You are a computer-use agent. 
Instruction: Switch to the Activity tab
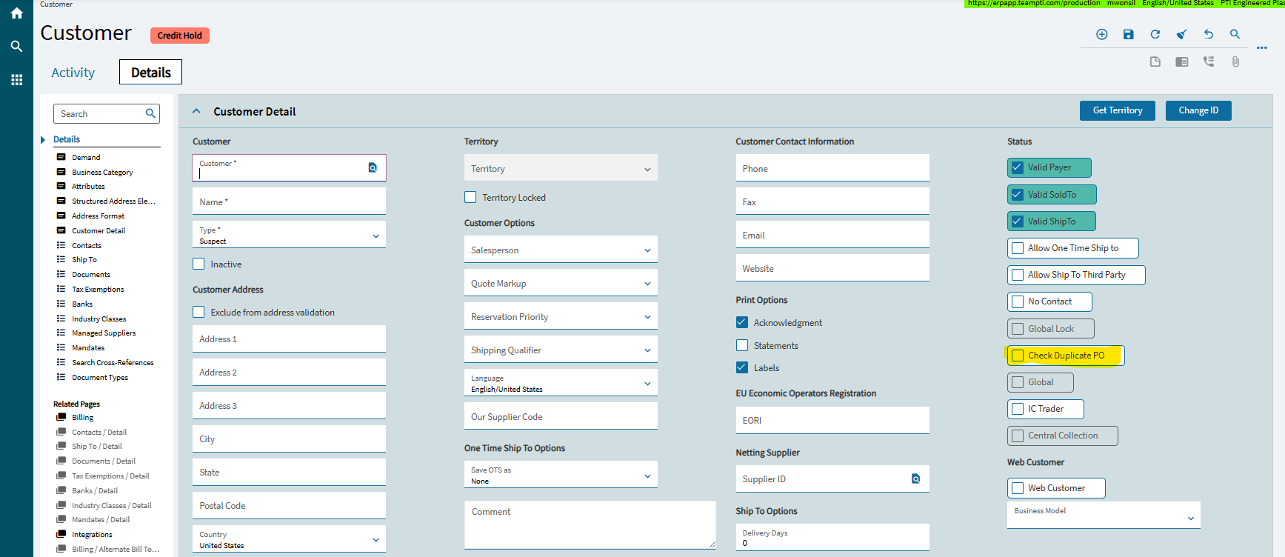click(x=73, y=73)
